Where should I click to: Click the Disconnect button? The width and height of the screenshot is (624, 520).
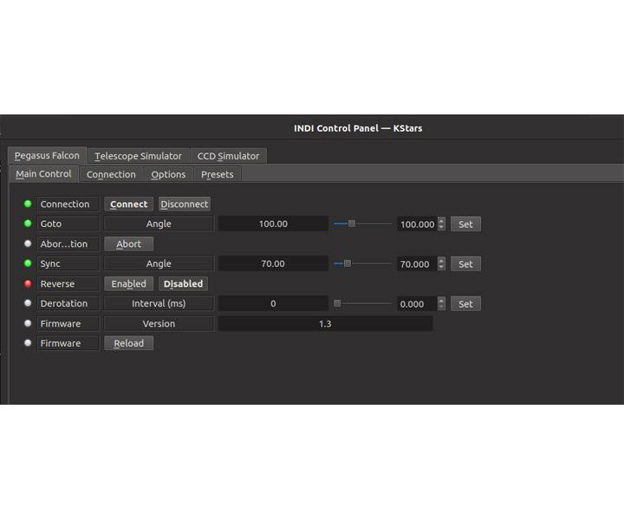(x=184, y=204)
